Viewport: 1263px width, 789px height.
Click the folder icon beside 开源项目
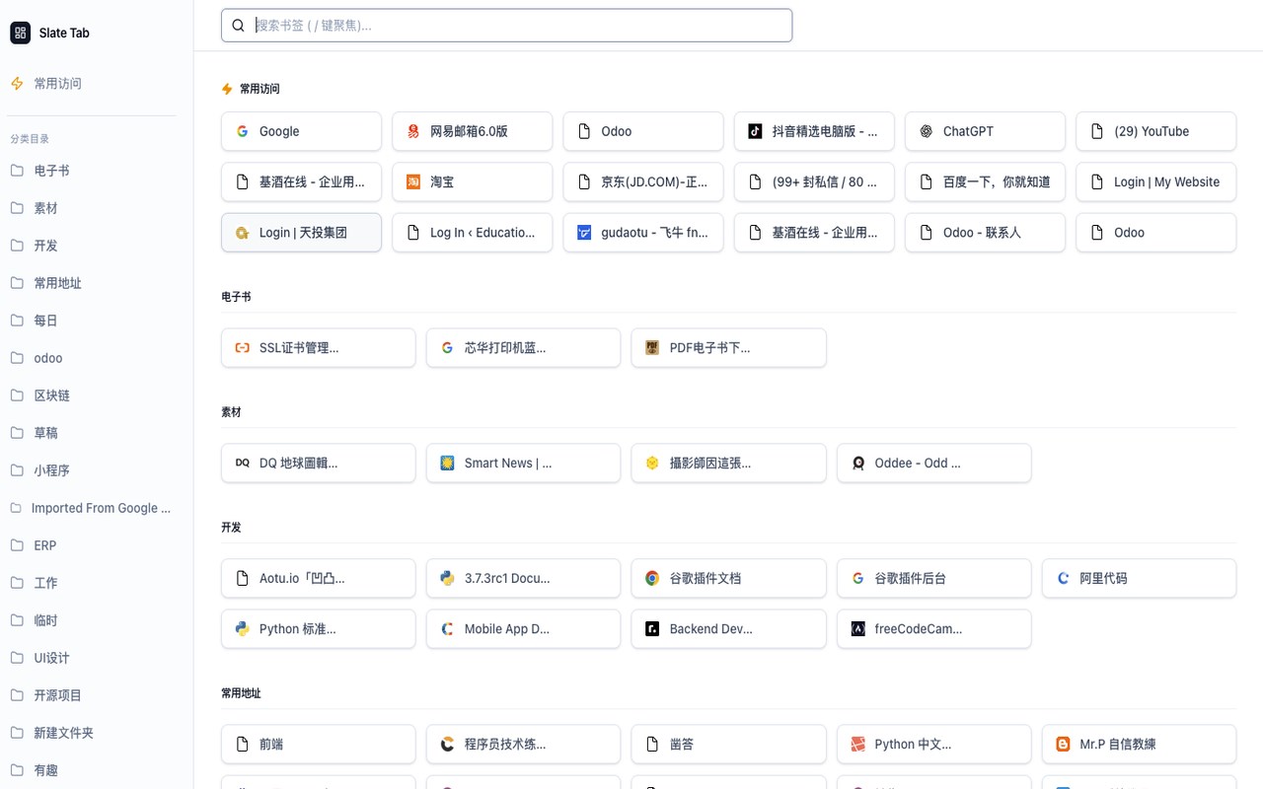click(17, 695)
